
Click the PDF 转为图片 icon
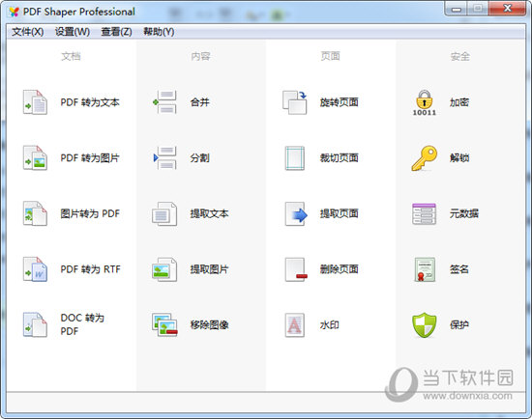[35, 157]
